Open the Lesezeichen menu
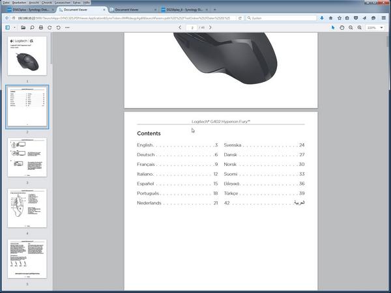 [x=63, y=3]
